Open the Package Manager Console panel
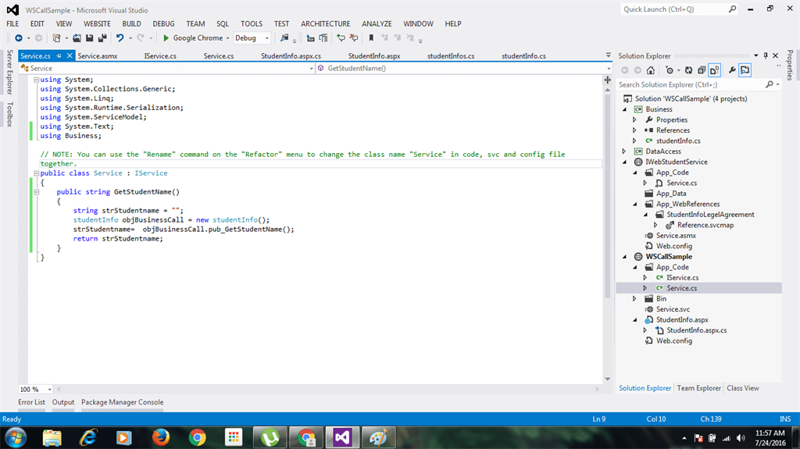The image size is (800, 449). [123, 402]
